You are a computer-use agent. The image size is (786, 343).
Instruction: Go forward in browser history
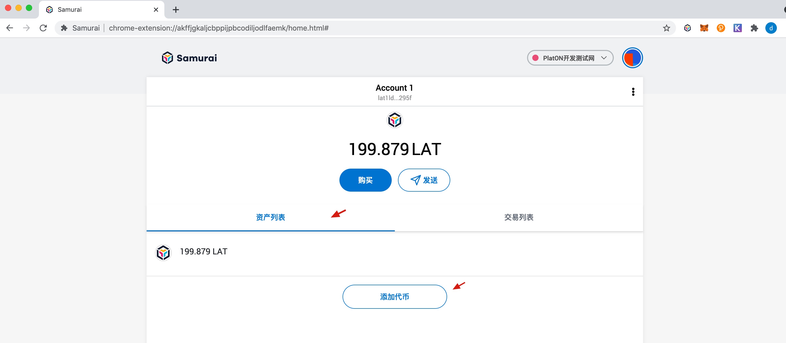point(27,28)
